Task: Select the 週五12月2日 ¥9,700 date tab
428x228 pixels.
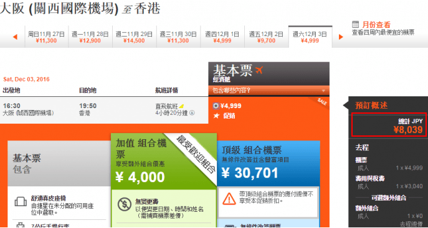Action: (266, 37)
